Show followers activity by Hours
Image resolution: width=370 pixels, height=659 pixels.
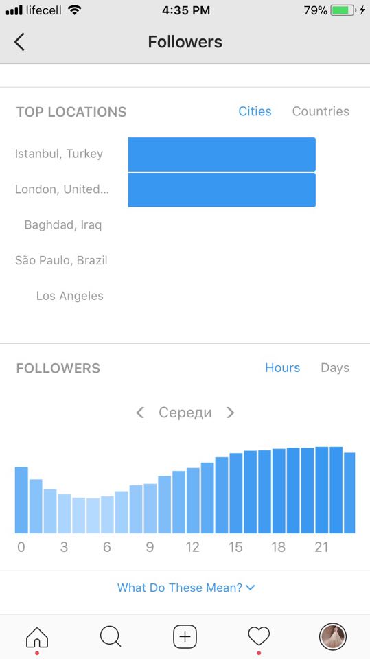(283, 368)
